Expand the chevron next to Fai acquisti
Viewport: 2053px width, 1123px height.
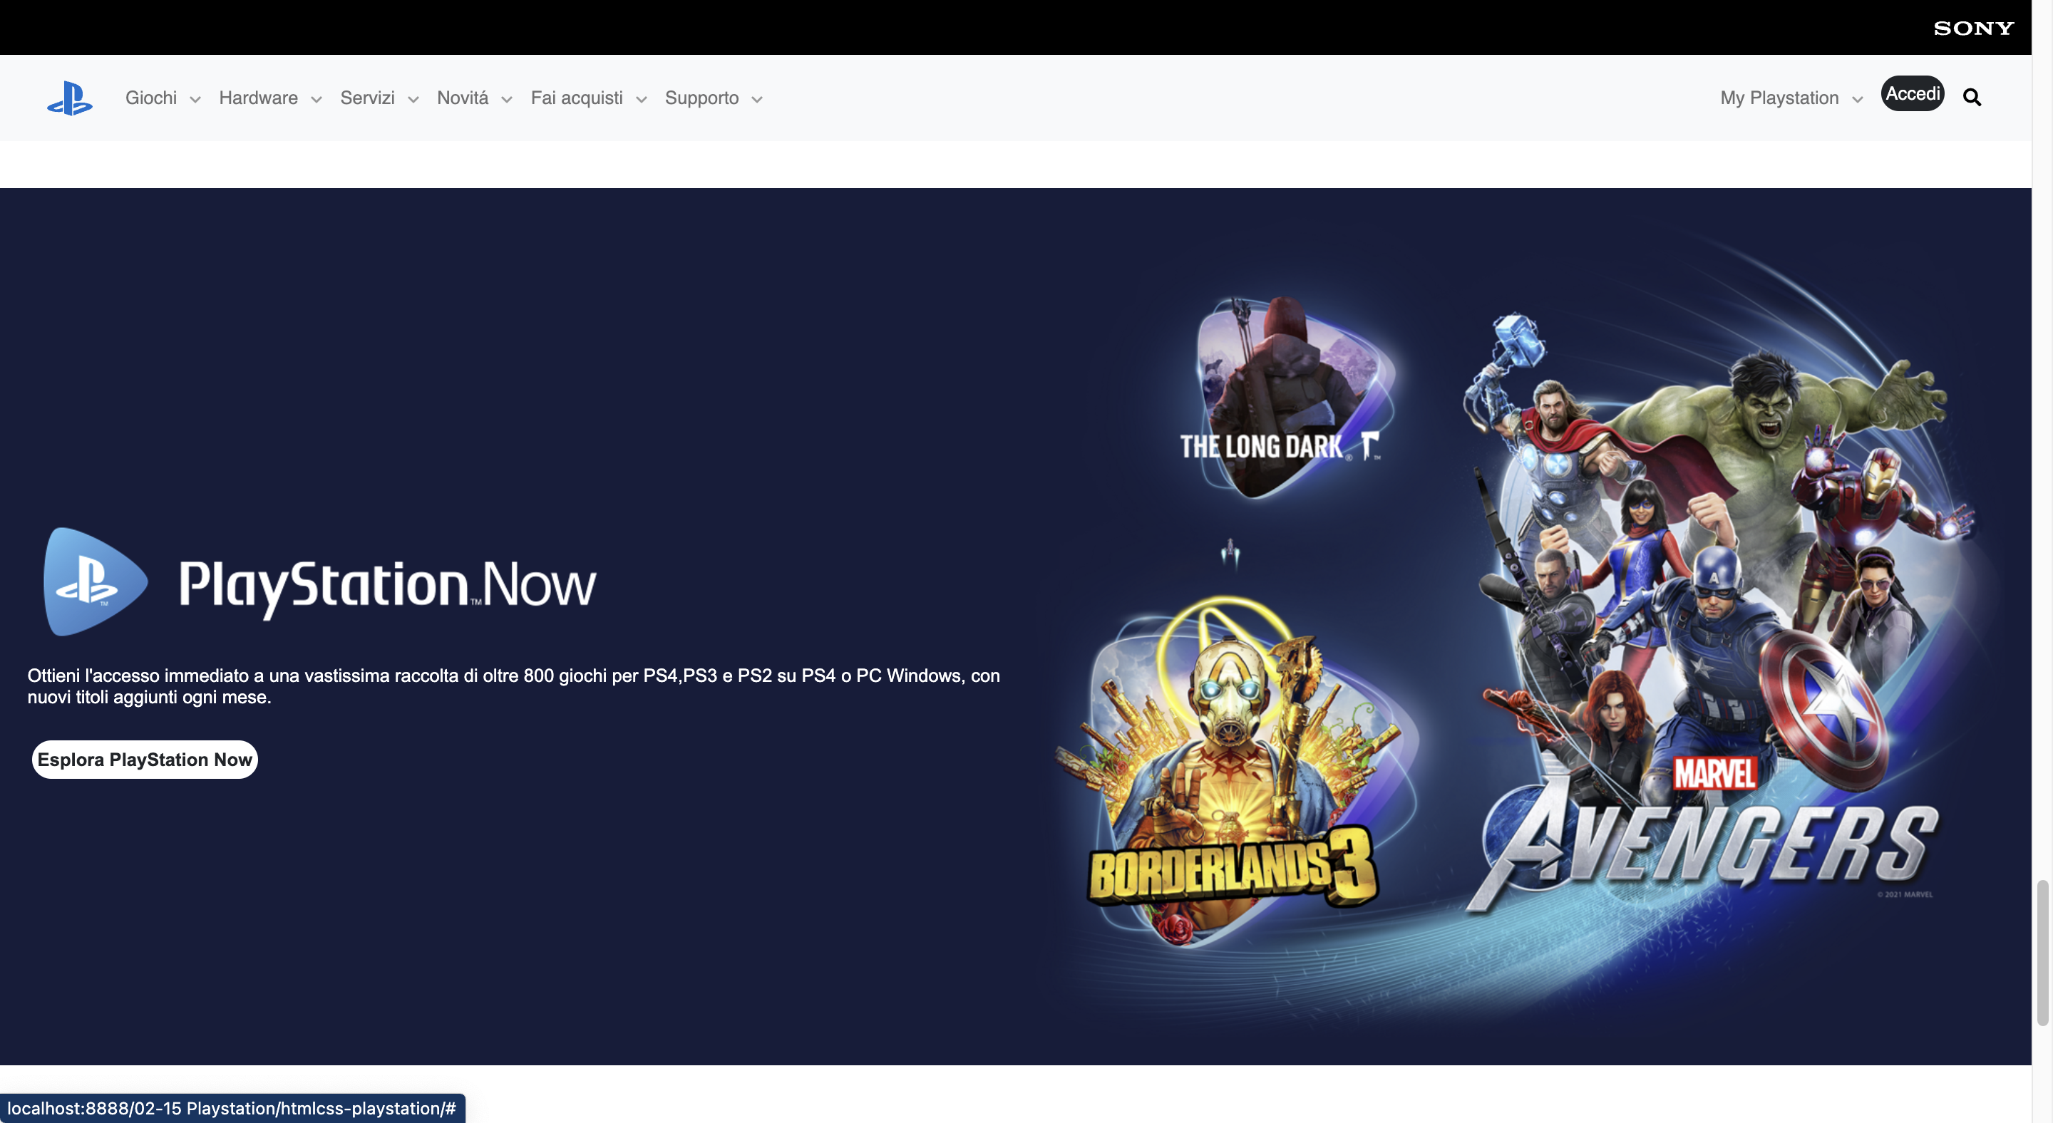641,100
